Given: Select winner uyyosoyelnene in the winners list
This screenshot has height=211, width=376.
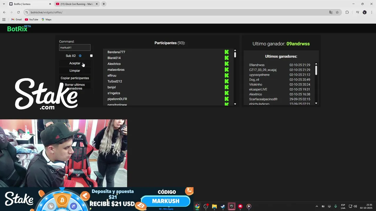Looking at the screenshot, I should point(259,75).
